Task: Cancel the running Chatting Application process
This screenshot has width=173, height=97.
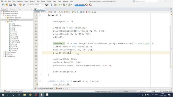Action: point(138,91)
